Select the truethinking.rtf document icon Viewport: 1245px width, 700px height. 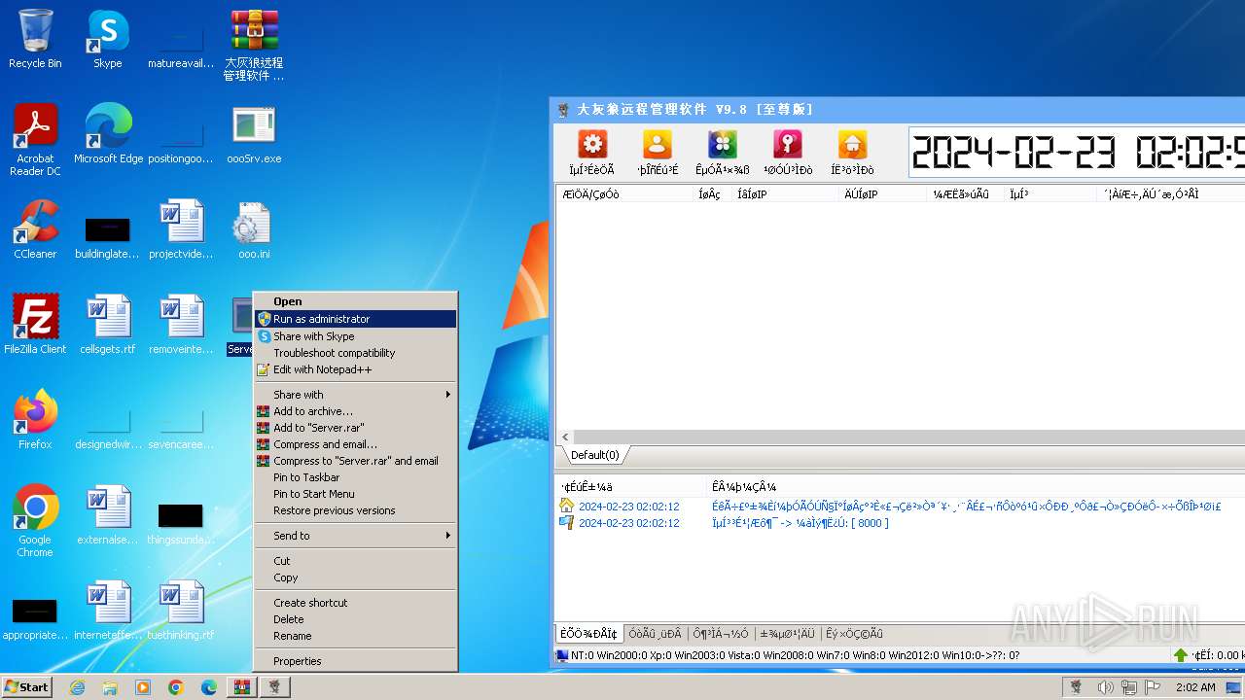coord(181,611)
